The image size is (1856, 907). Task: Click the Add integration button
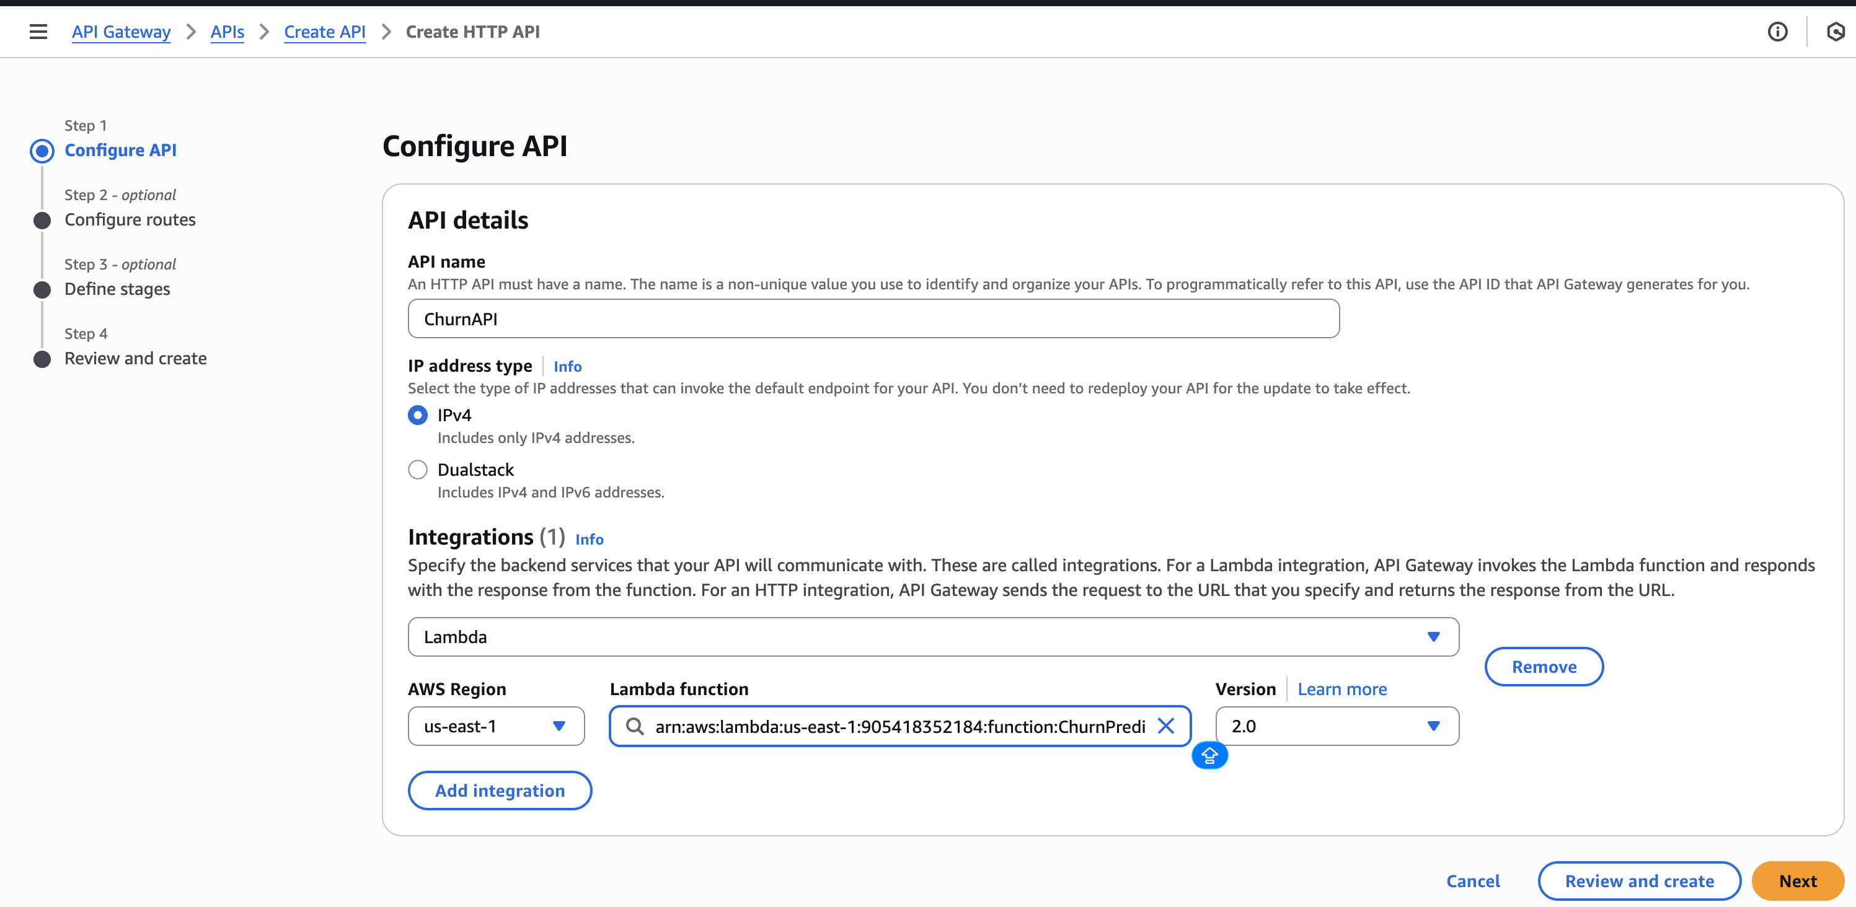499,790
